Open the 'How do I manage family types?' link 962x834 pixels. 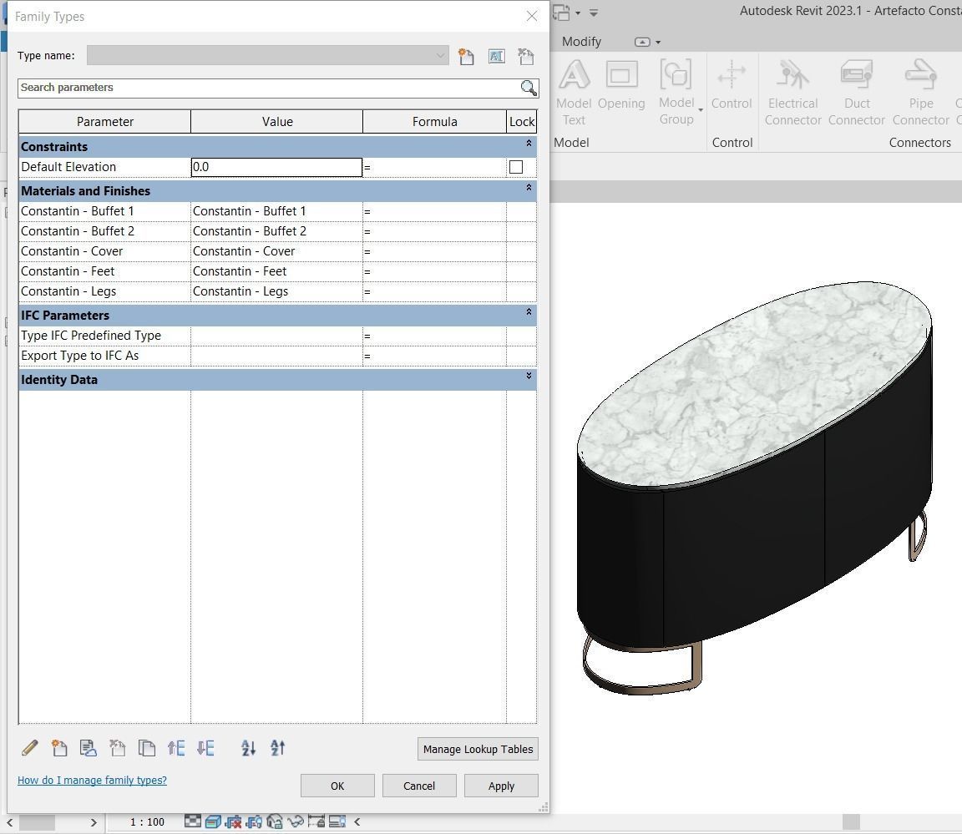click(x=92, y=780)
